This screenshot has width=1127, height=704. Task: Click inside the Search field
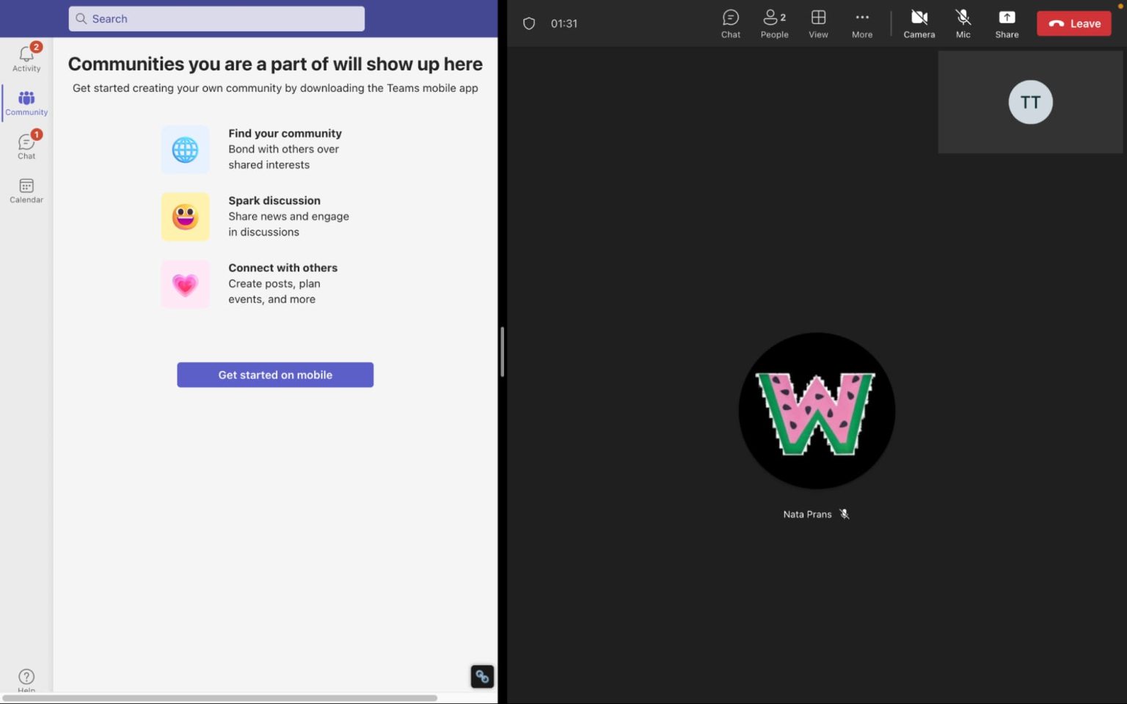point(216,18)
